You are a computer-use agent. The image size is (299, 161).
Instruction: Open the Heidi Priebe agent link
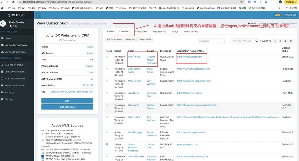tap(134, 57)
